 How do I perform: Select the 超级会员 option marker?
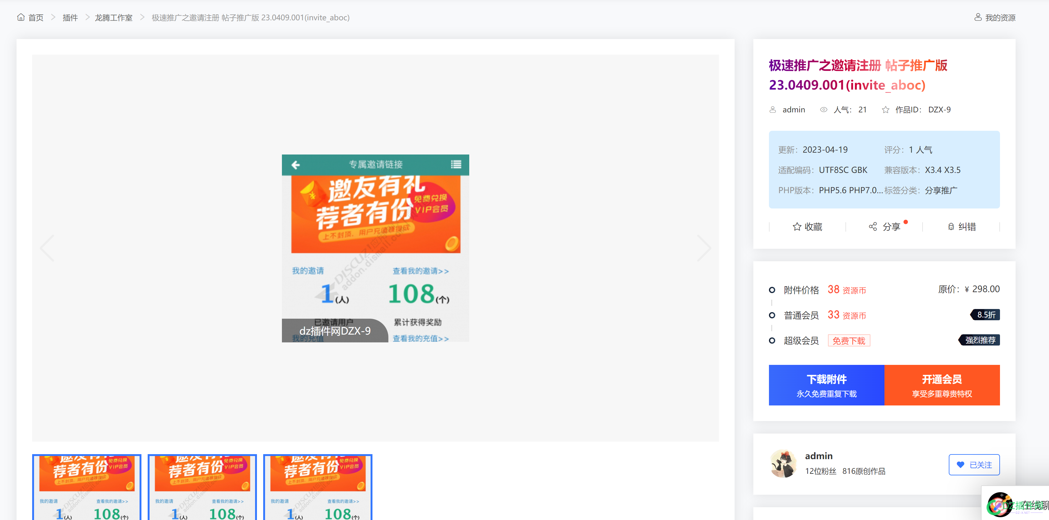click(772, 341)
